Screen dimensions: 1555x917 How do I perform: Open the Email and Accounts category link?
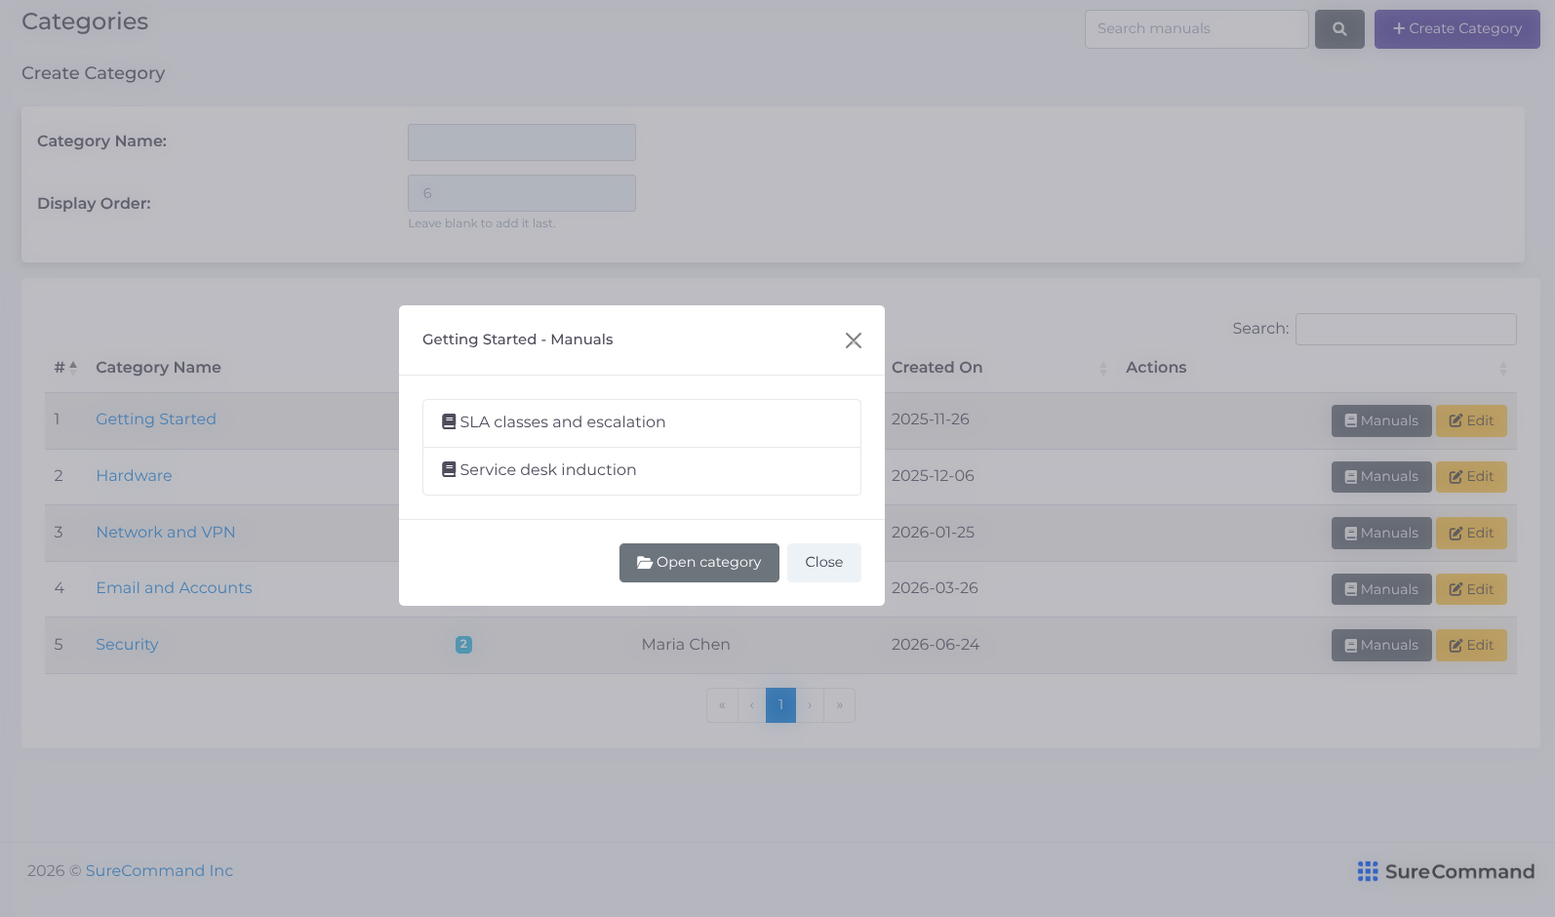click(174, 588)
